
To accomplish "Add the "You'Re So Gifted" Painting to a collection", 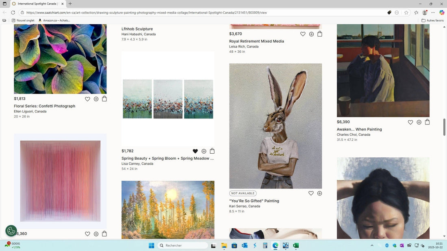I will pyautogui.click(x=320, y=193).
